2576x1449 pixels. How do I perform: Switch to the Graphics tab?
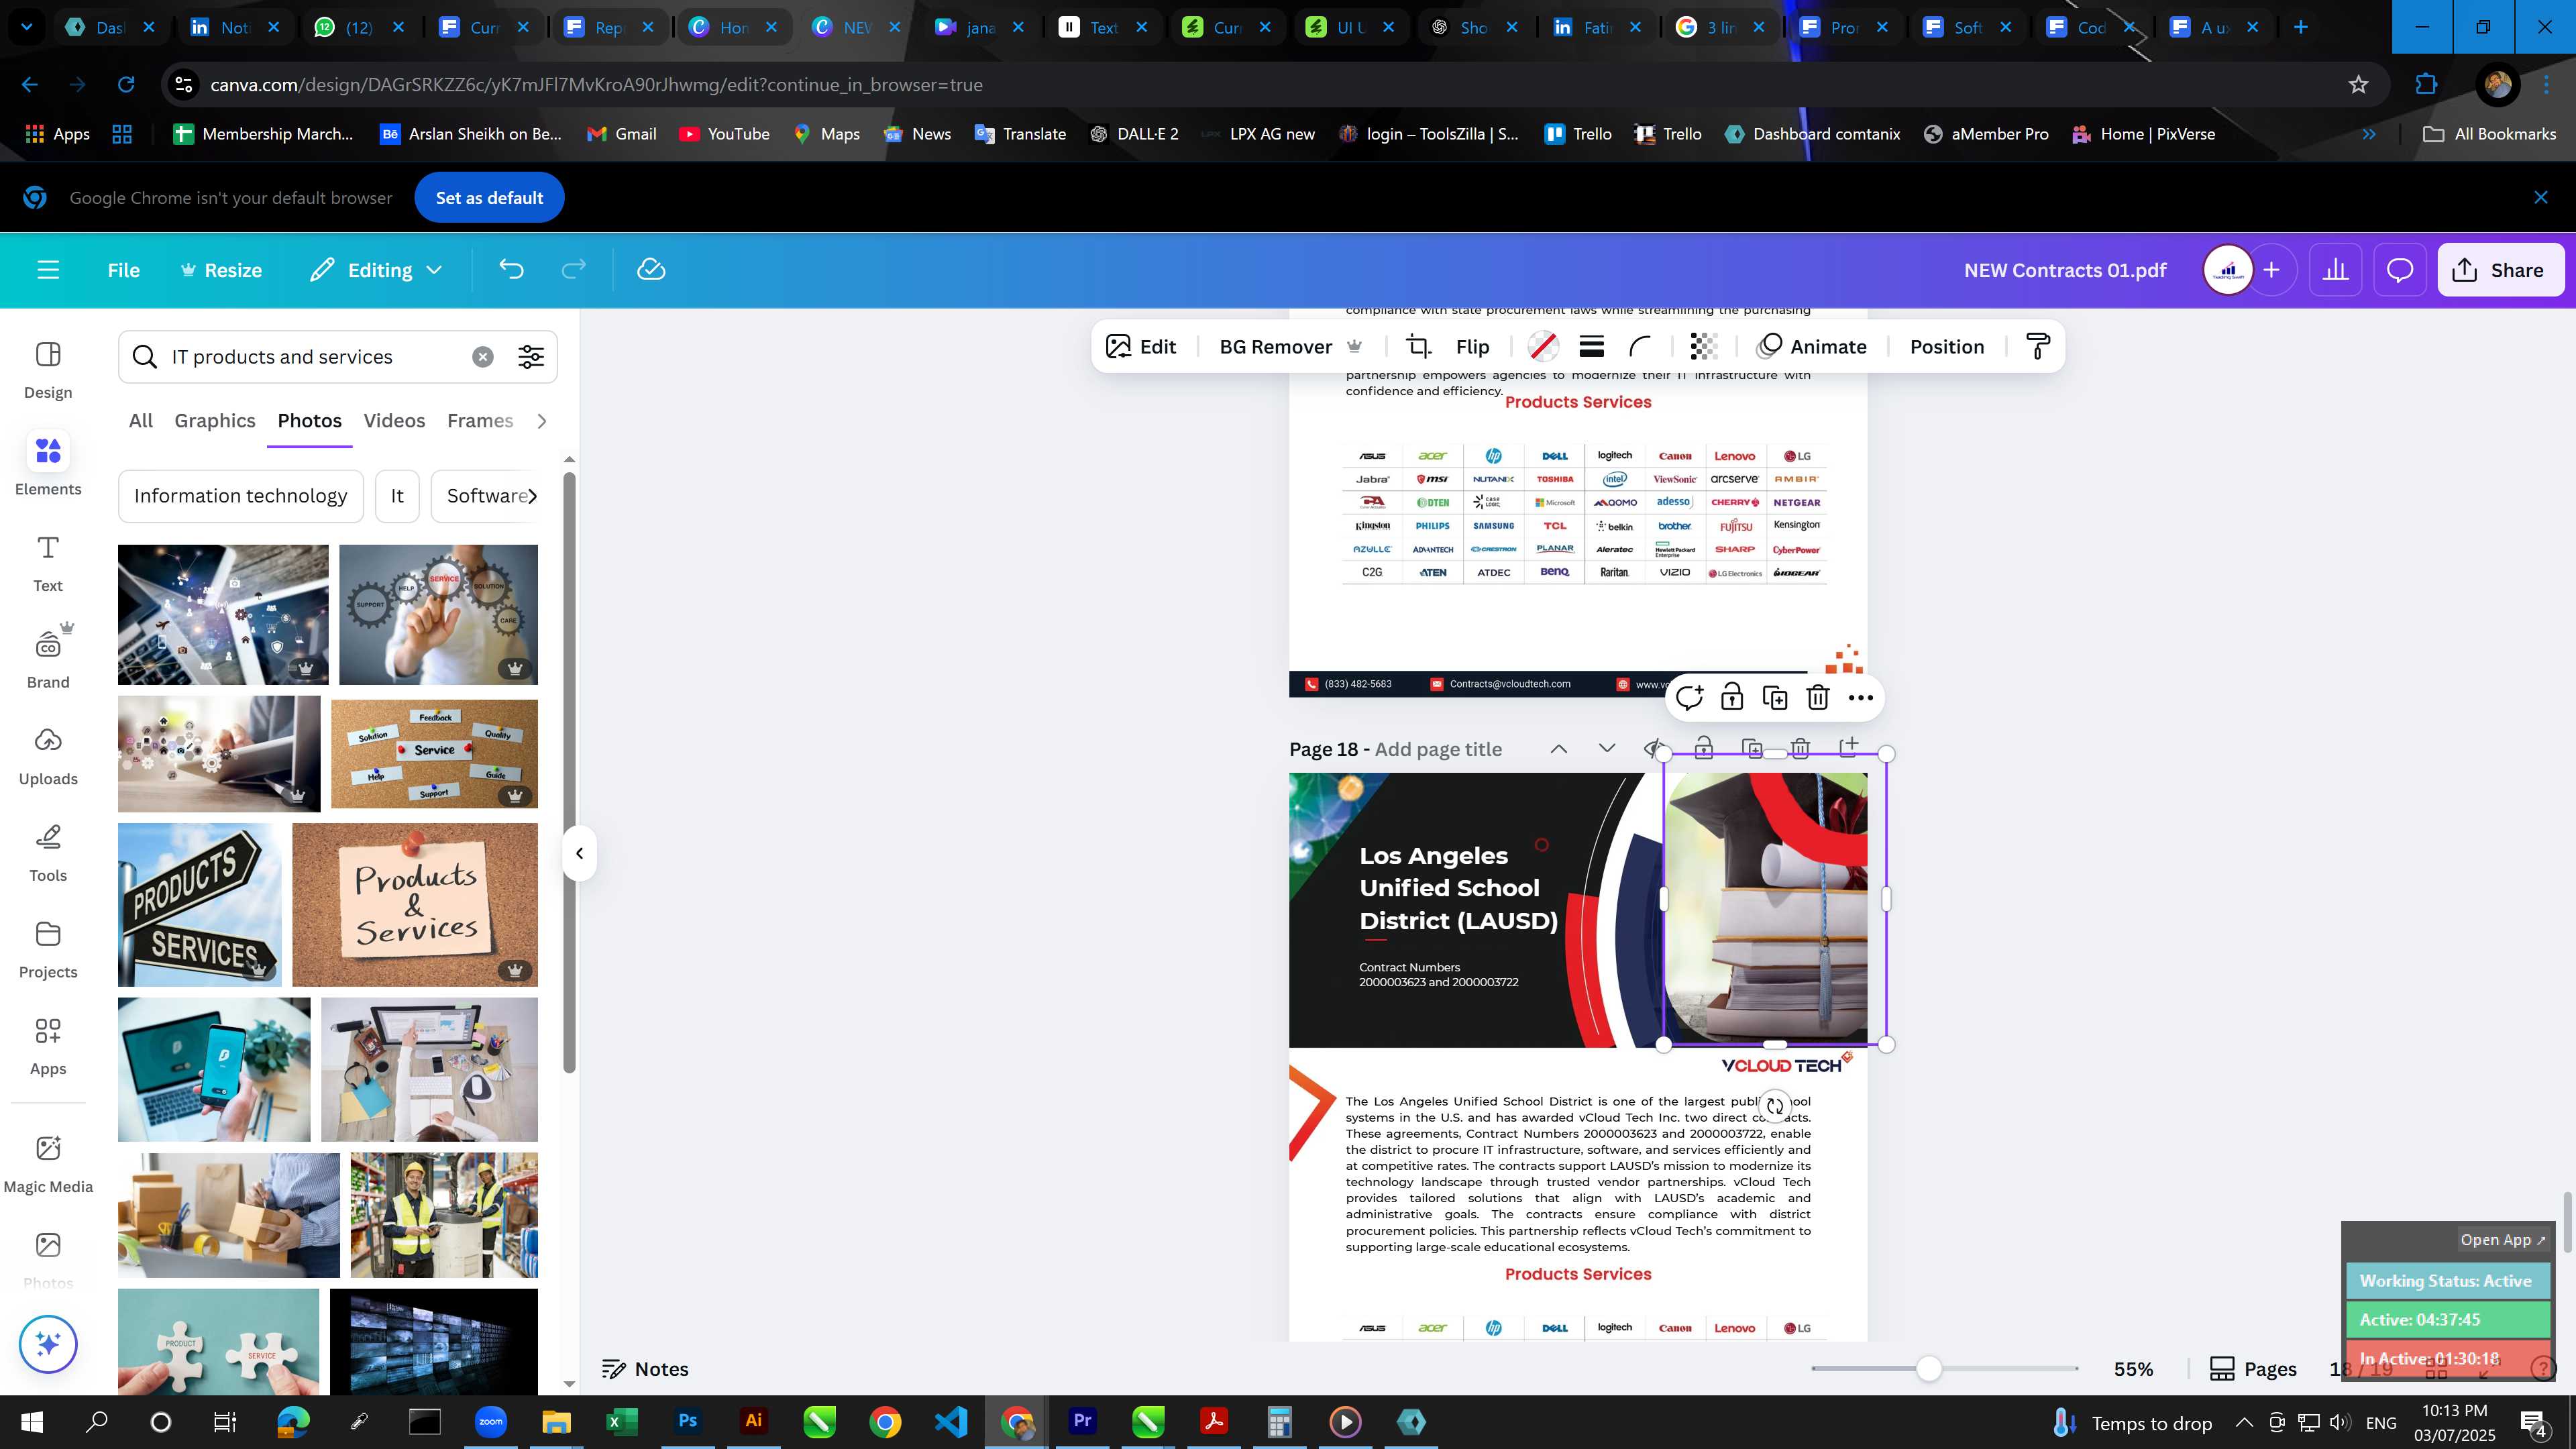[215, 421]
